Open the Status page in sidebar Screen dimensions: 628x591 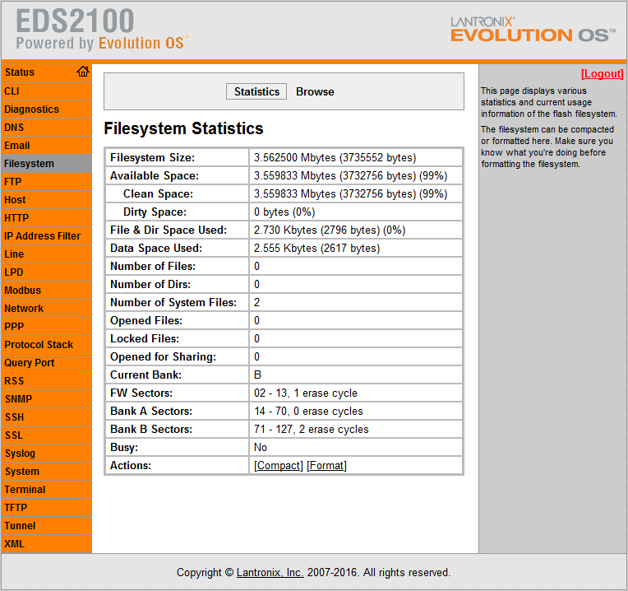(20, 72)
